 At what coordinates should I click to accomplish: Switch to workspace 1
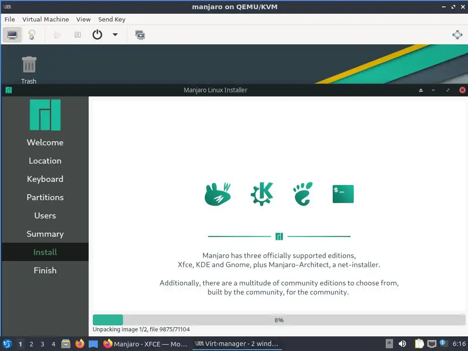click(20, 344)
